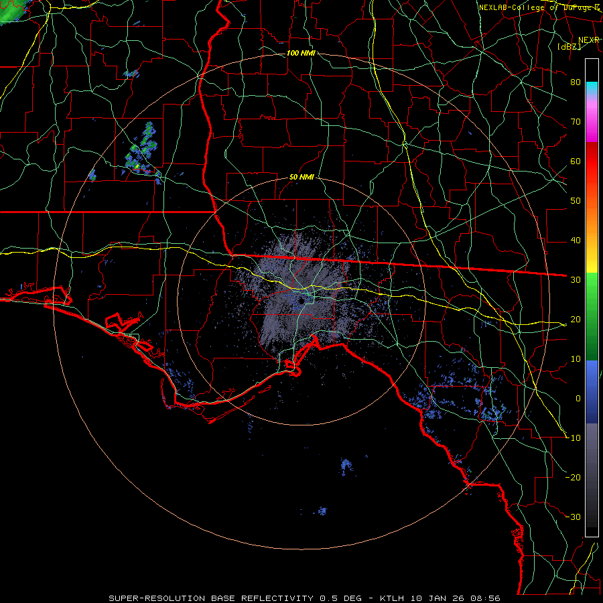Click the 70 value on the dBZ scale
The width and height of the screenshot is (603, 603).
pyautogui.click(x=576, y=121)
